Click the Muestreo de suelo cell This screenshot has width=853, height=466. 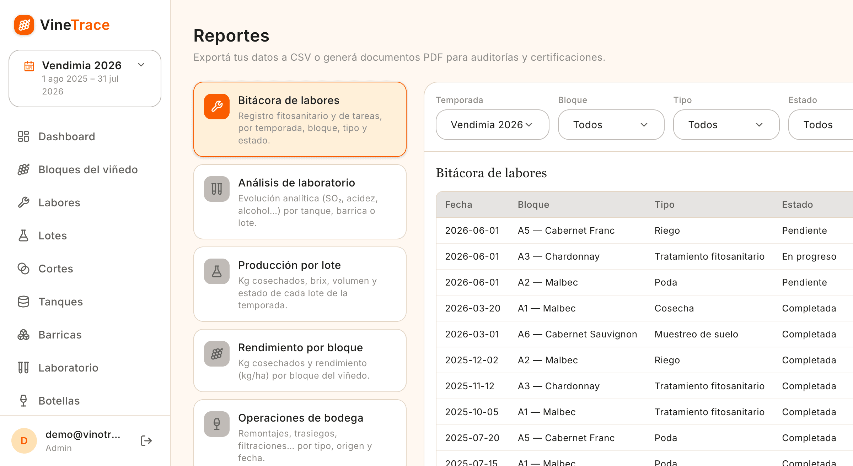point(696,334)
